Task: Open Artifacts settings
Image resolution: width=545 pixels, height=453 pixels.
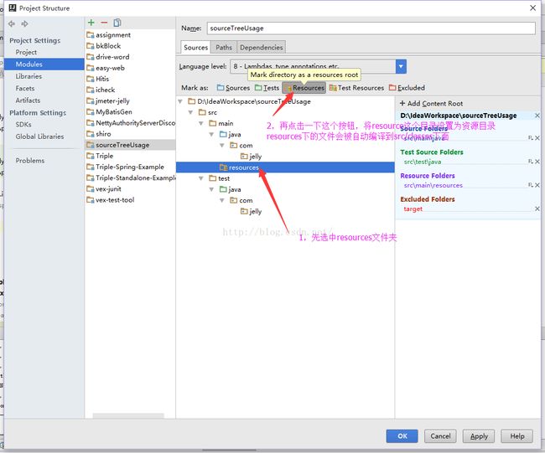Action: (28, 100)
